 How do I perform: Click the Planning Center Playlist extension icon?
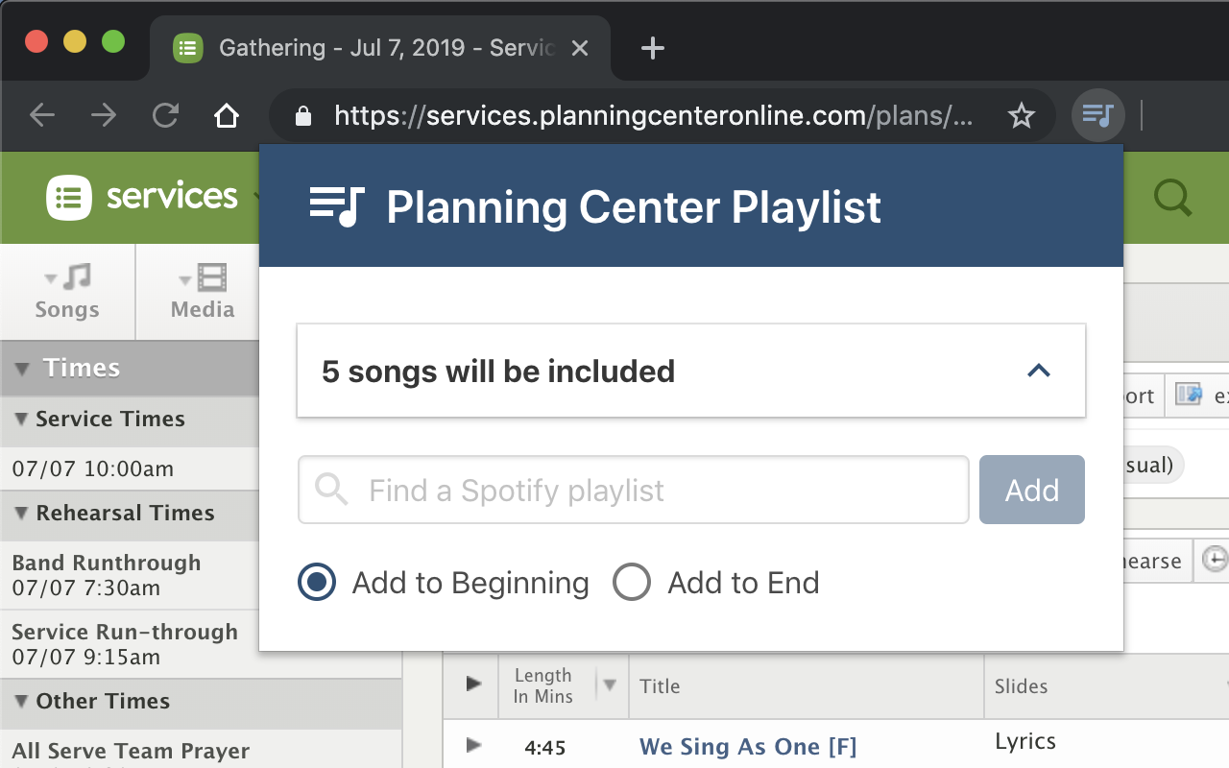1097,116
